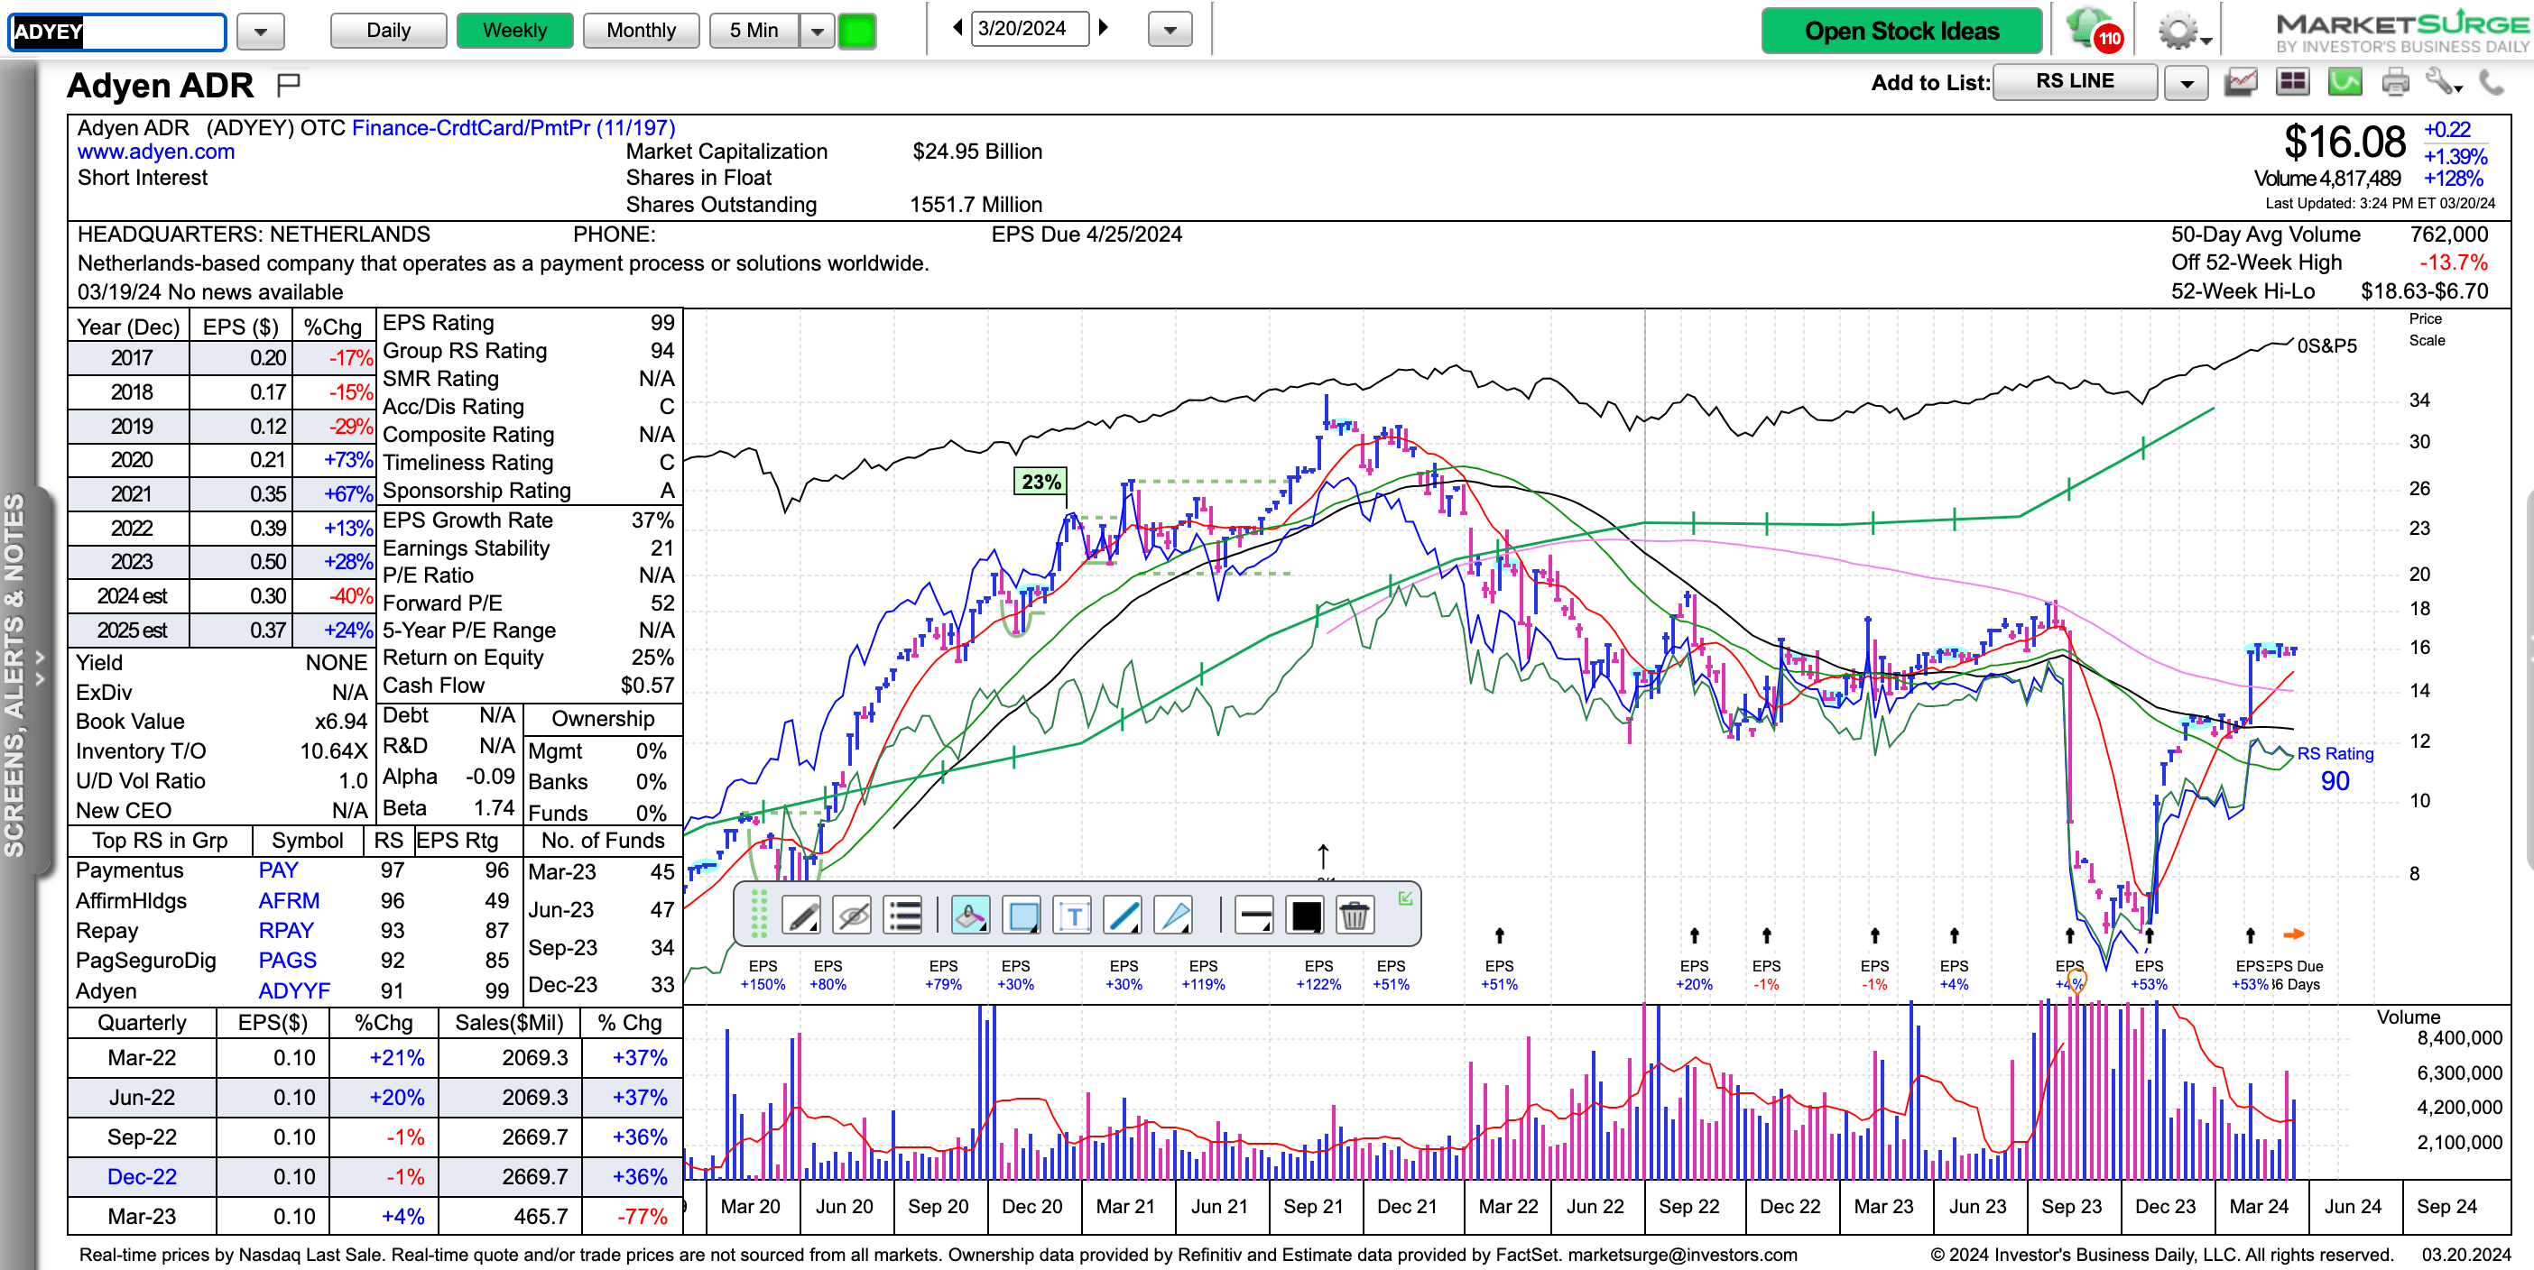
Task: Click the black color swatch in drawing toolbar
Action: pyautogui.click(x=1307, y=916)
